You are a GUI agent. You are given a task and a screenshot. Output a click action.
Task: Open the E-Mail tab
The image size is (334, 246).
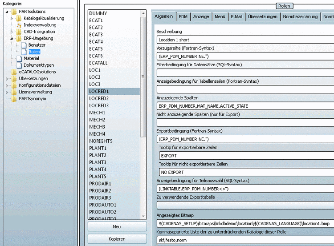pyautogui.click(x=236, y=16)
